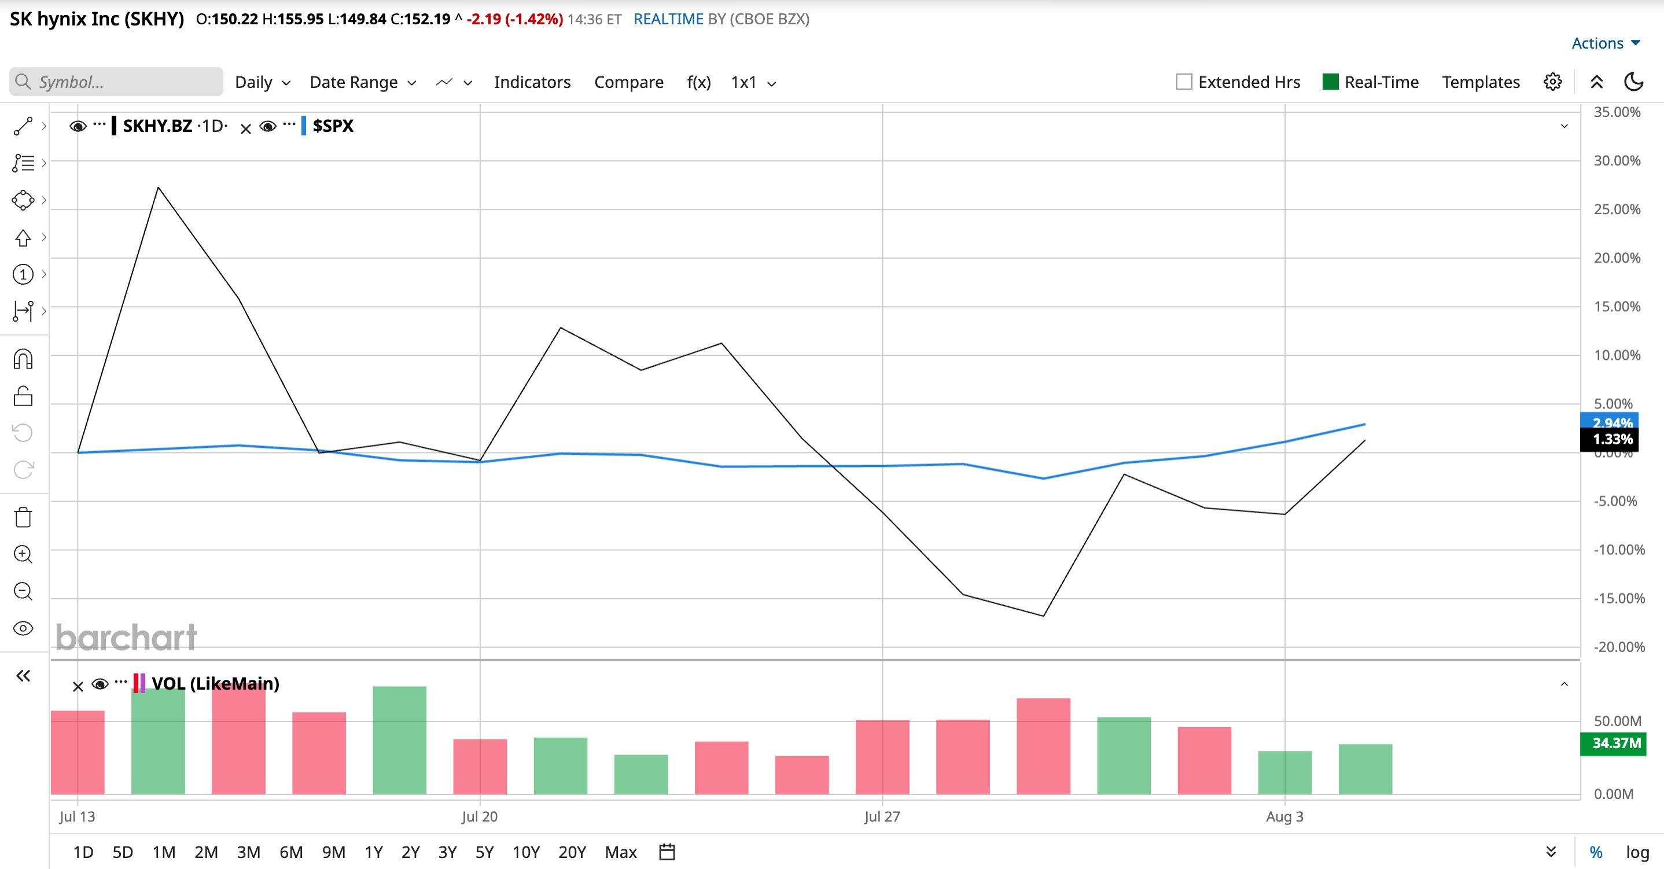The width and height of the screenshot is (1664, 869).
Task: Open the Actions dropdown menu
Action: [1606, 43]
